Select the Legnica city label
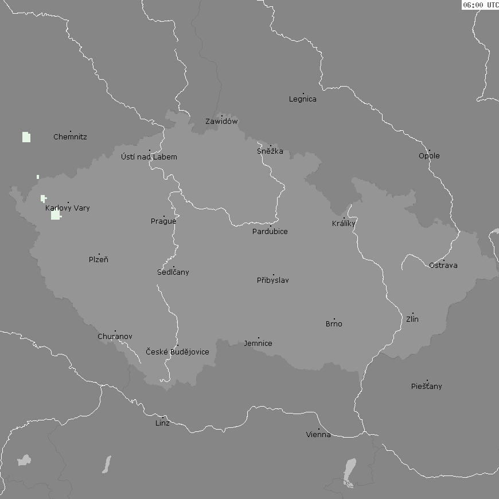 point(303,99)
